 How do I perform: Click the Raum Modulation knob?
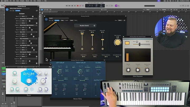click(40, 89)
